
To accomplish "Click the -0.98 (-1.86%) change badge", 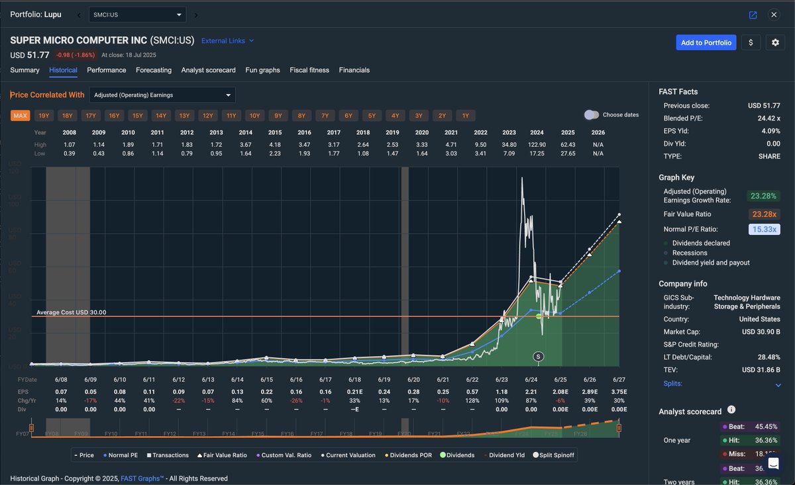I will [x=76, y=55].
